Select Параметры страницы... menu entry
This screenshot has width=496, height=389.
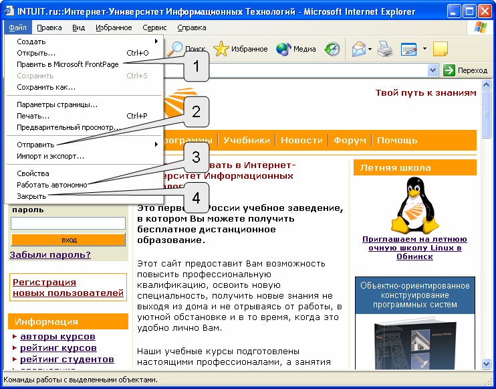pyautogui.click(x=84, y=104)
